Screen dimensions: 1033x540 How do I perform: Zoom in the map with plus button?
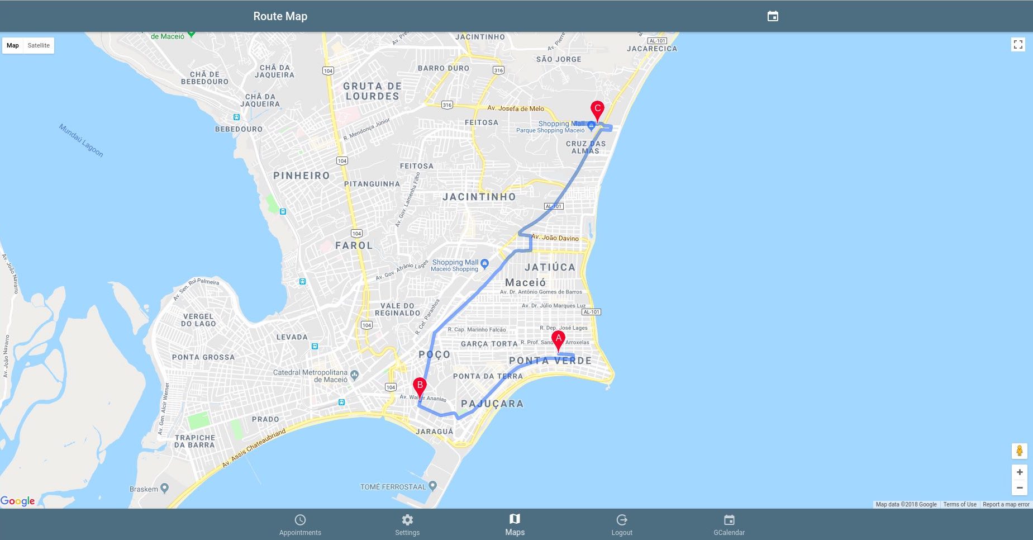(1020, 472)
